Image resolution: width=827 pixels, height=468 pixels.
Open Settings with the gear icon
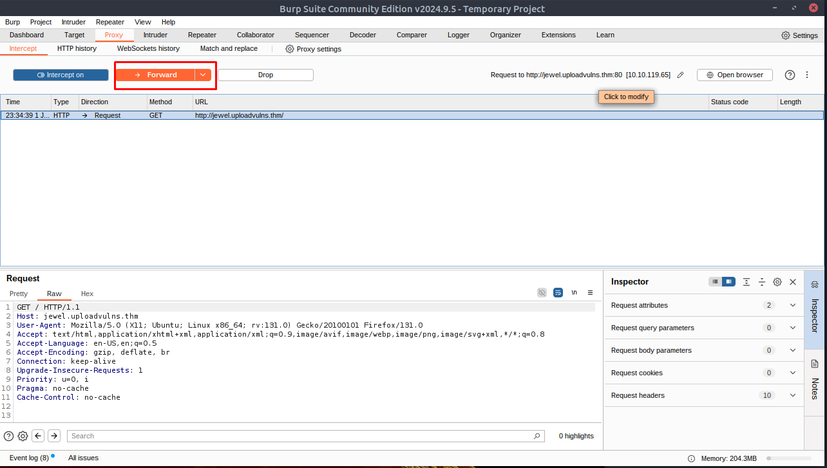click(x=799, y=35)
